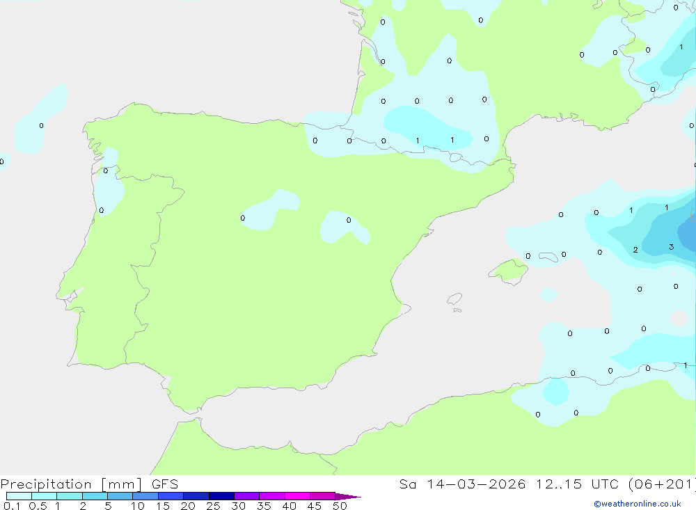This screenshot has width=696, height=510.
Task: Click the legend label '0.5'
Action: pyautogui.click(x=38, y=506)
